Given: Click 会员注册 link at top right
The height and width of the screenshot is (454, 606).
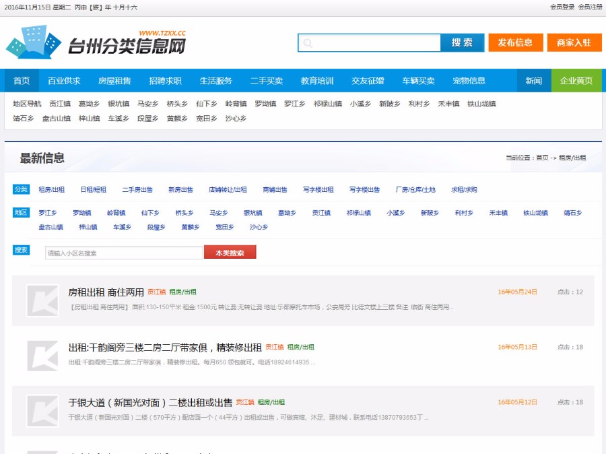Looking at the screenshot, I should [x=590, y=7].
